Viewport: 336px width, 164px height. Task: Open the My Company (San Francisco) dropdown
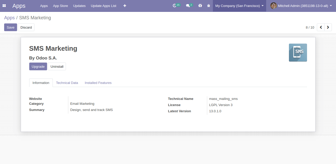(x=240, y=6)
